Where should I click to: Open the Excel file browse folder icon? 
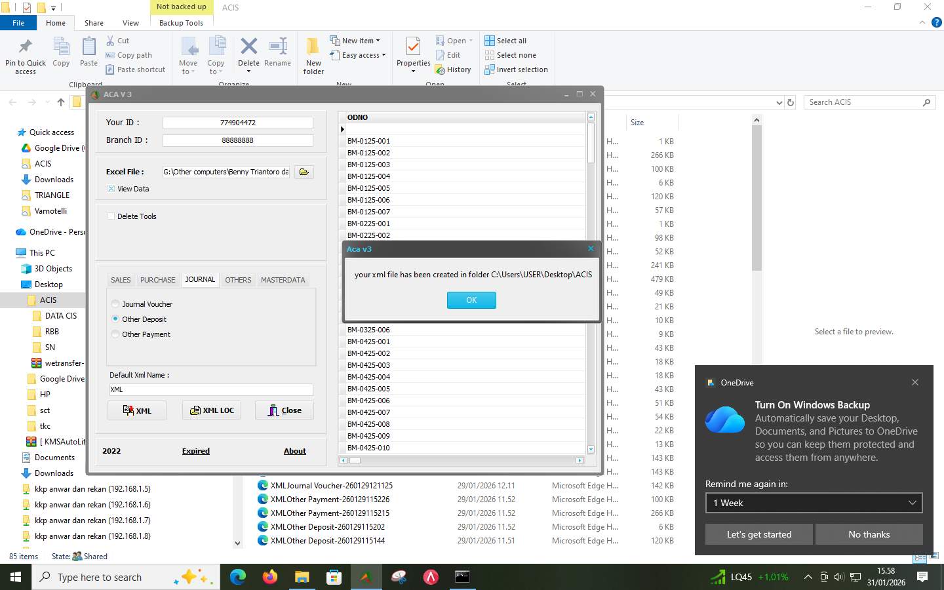tap(304, 172)
